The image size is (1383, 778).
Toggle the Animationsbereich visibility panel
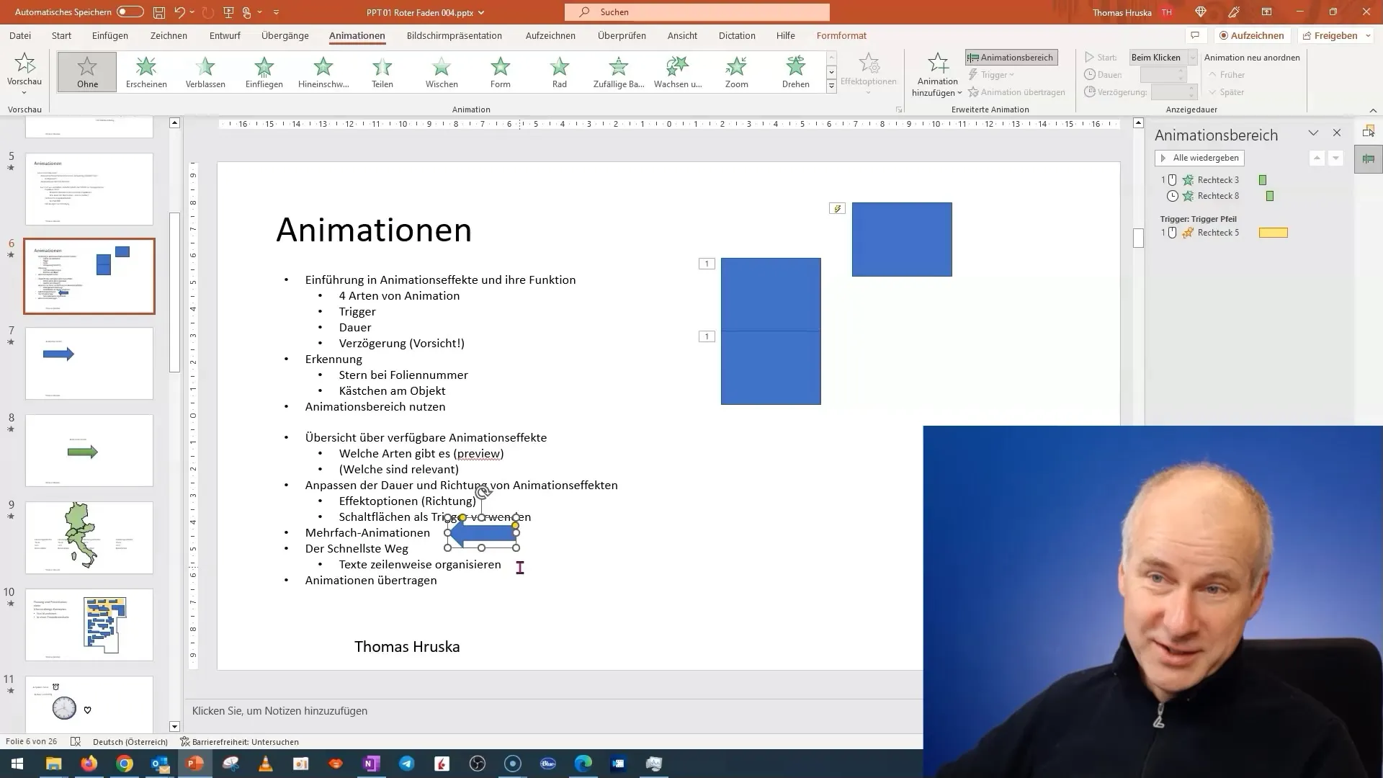pyautogui.click(x=1011, y=56)
